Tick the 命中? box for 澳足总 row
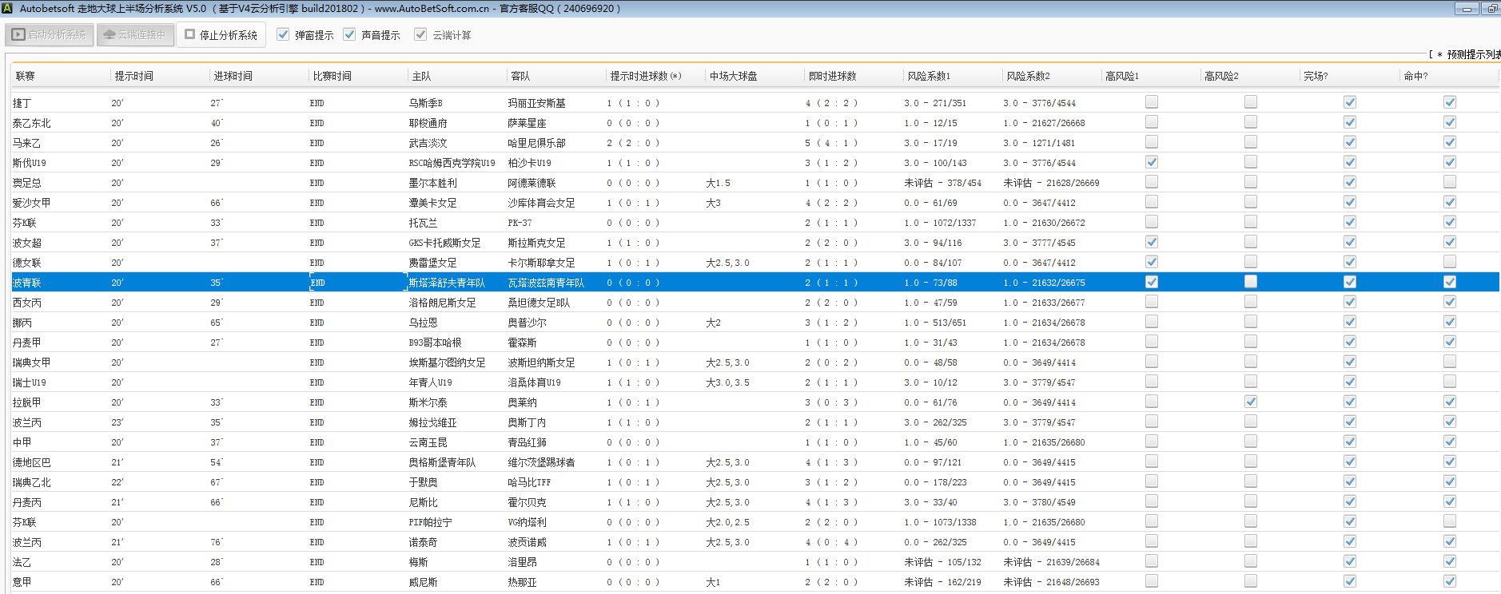1501x594 pixels. pos(1449,182)
